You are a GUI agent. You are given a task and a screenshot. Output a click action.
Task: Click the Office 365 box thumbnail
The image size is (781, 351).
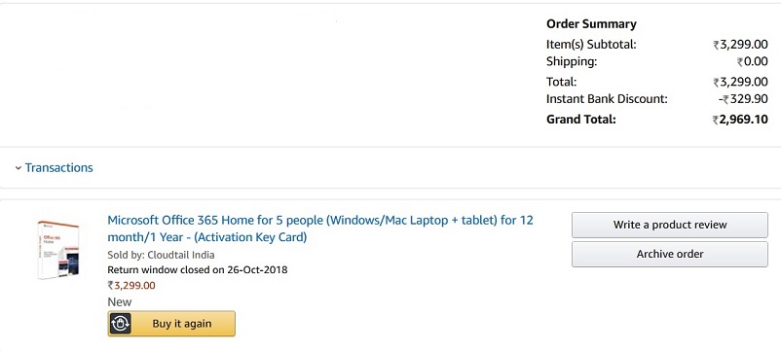coord(58,250)
